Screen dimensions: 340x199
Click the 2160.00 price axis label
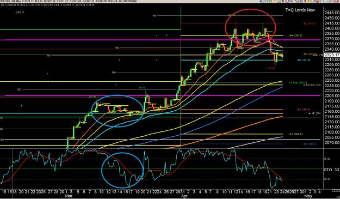tap(332, 111)
